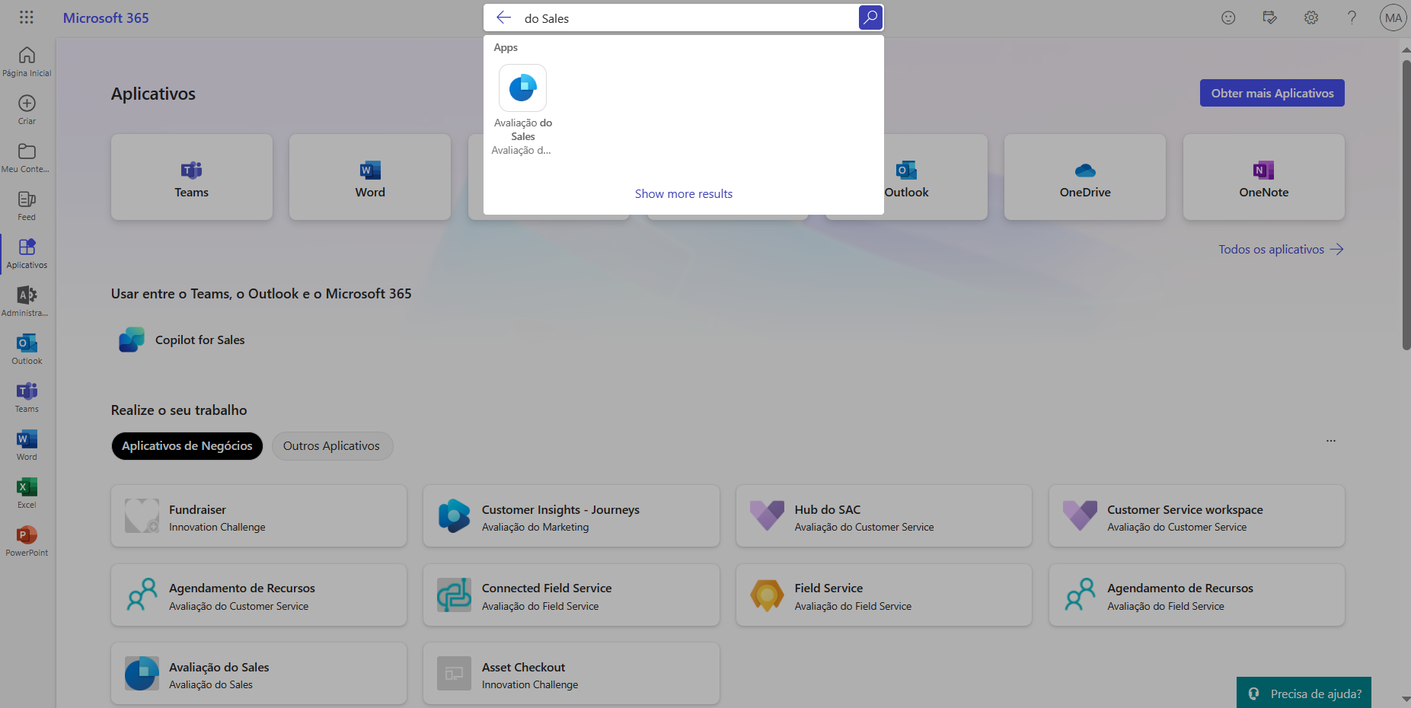The height and width of the screenshot is (708, 1411).
Task: Open the OneDrive app tile
Action: [x=1085, y=177]
